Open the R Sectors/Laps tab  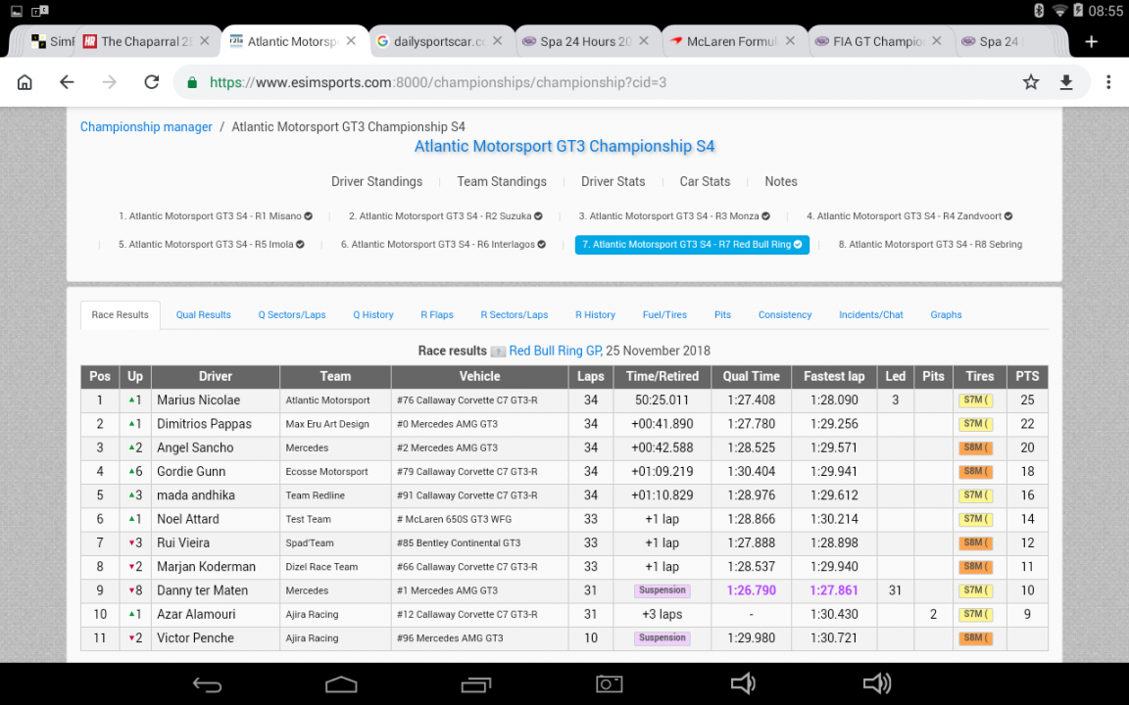tap(515, 315)
